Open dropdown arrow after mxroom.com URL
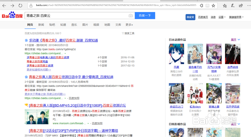Screen dimensions: 251x137 click(88, 123)
